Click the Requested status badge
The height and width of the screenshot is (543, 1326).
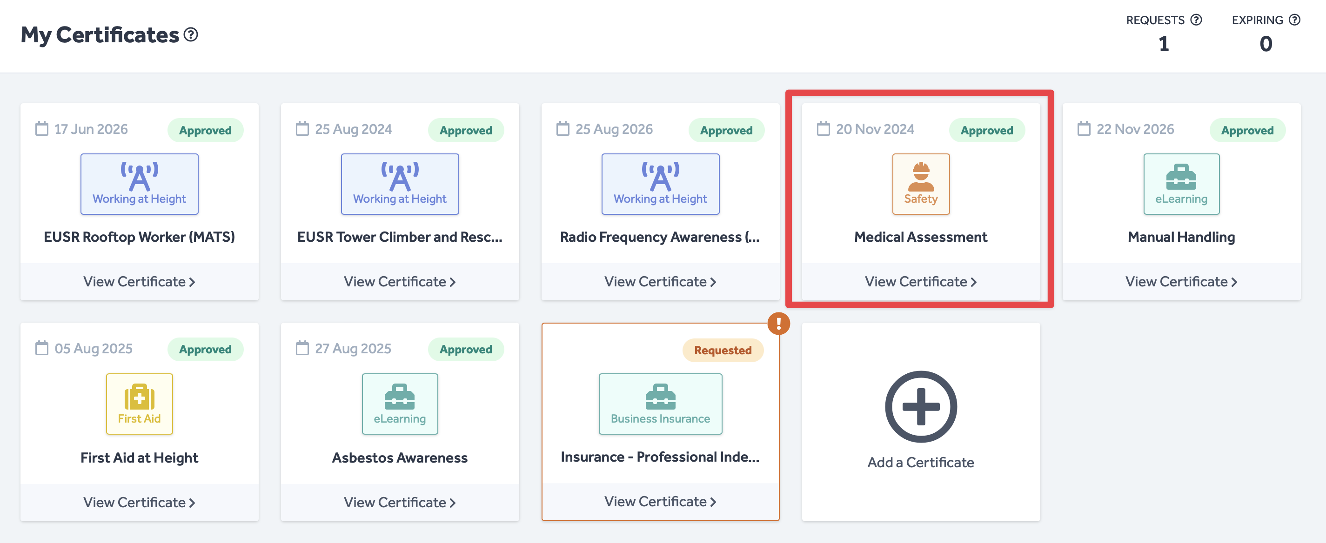tap(722, 350)
